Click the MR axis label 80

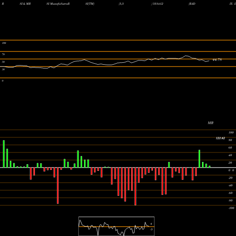(230, 140)
